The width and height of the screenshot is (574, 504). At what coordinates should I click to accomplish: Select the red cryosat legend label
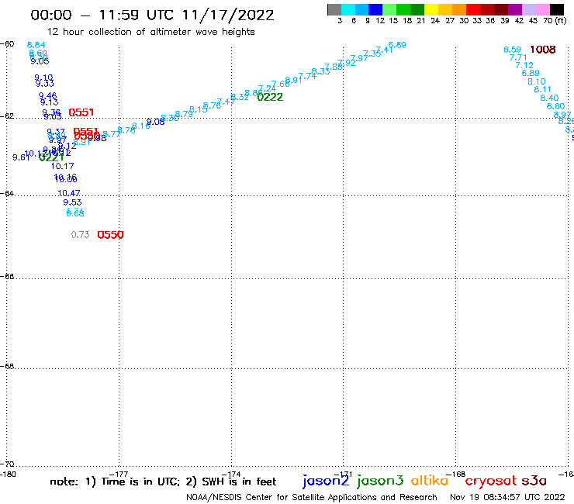[x=491, y=481]
